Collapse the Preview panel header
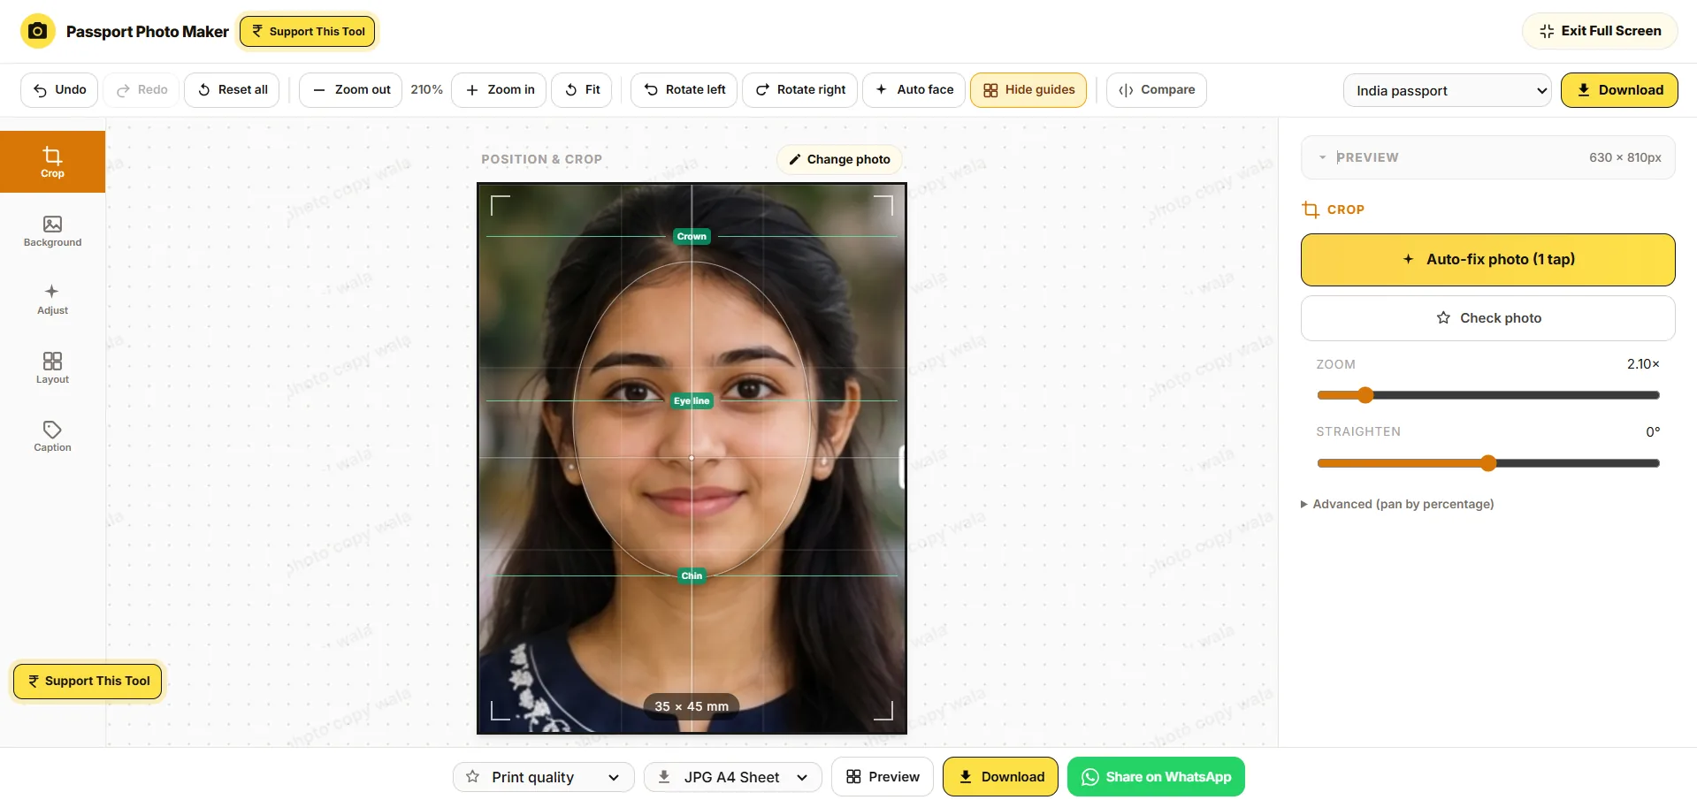Viewport: 1697px width, 800px height. tap(1487, 157)
